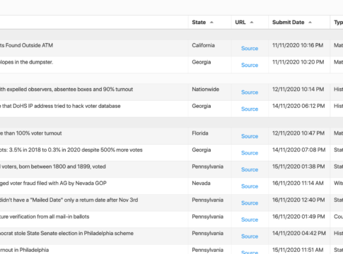Image resolution: width=343 pixels, height=254 pixels.
Task: Select the URL column header label
Action: click(240, 23)
